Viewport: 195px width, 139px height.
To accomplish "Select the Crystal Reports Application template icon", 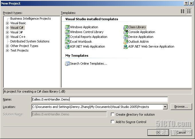I will 67,37.
